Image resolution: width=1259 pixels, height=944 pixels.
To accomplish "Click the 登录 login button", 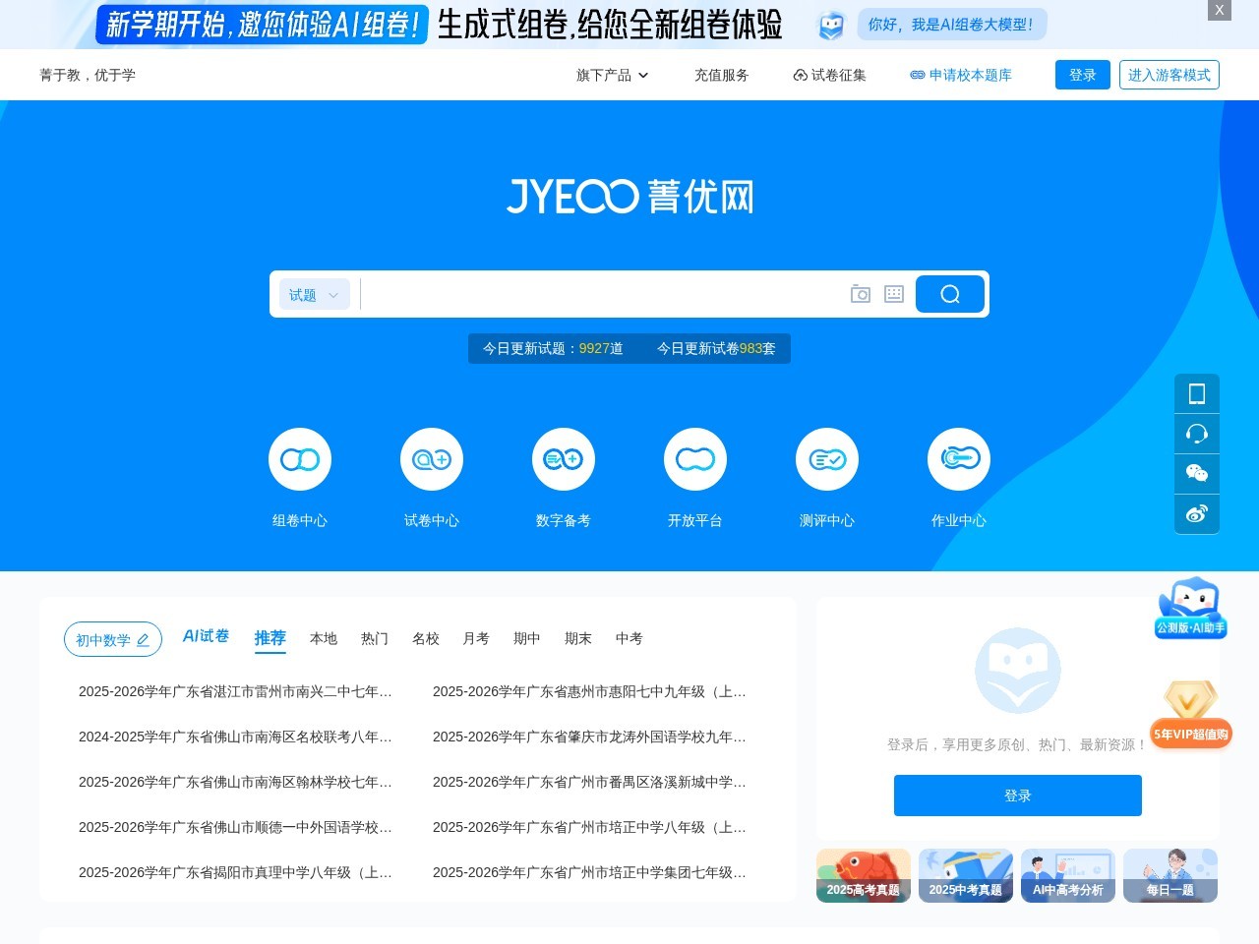I will pyautogui.click(x=1082, y=75).
